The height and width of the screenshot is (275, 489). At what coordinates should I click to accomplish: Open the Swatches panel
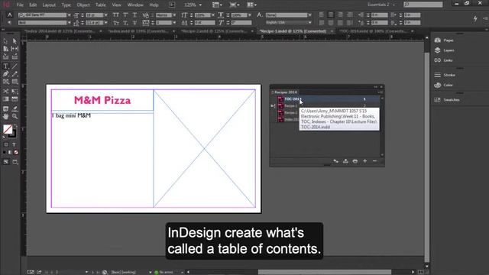point(447,100)
